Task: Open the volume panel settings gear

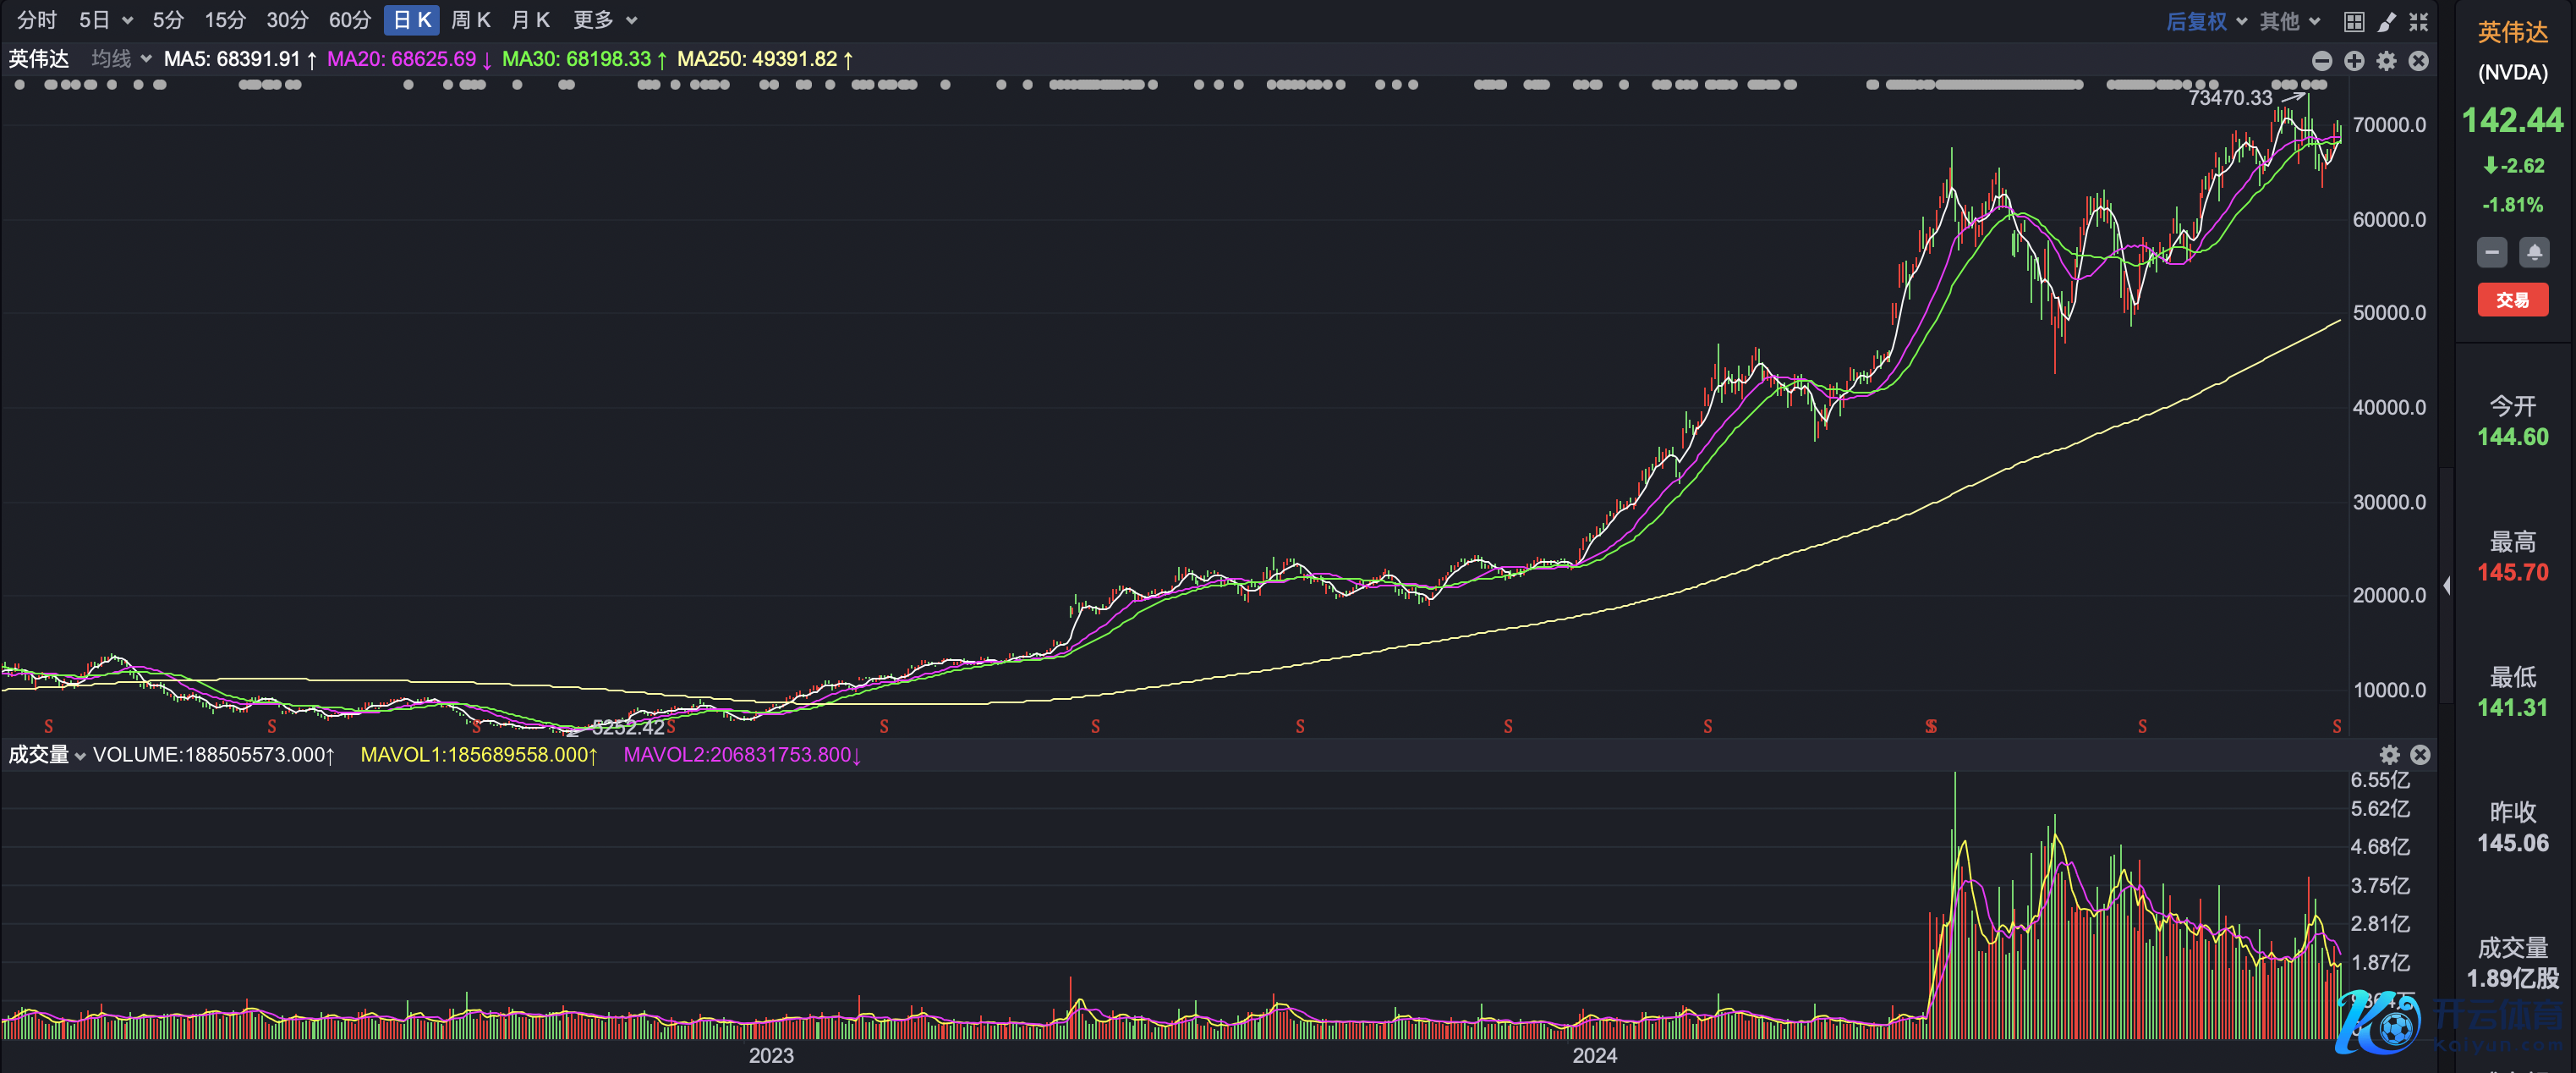Action: 2389,755
